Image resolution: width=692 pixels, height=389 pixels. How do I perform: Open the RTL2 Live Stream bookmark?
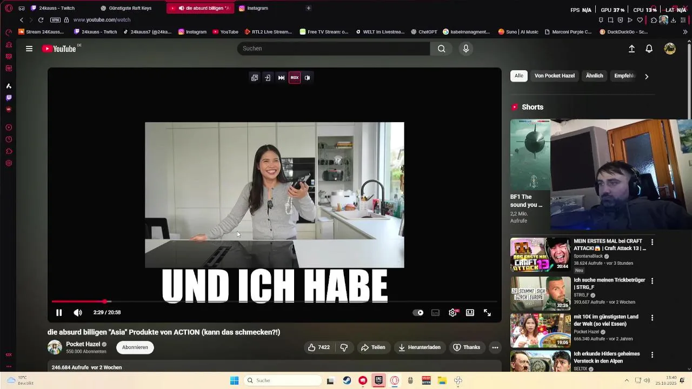click(268, 32)
